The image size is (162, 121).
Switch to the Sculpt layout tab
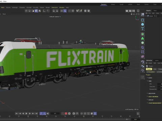(122, 4)
